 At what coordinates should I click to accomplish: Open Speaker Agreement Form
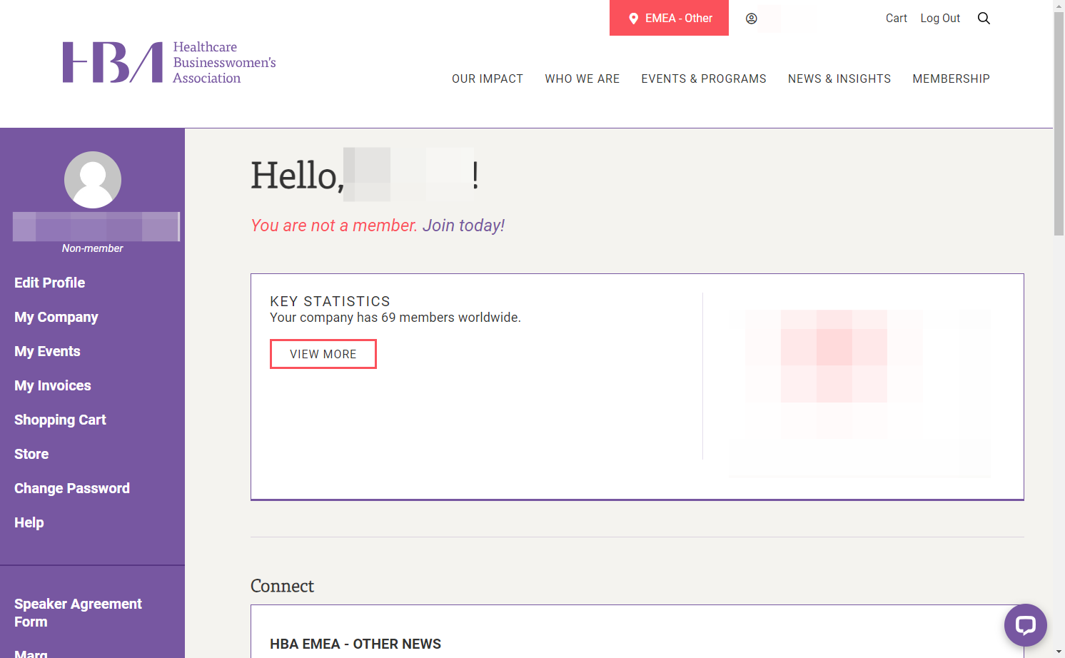pyautogui.click(x=78, y=612)
